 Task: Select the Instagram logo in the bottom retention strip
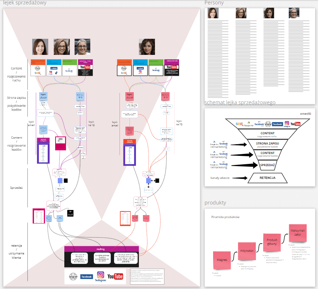click(100, 276)
